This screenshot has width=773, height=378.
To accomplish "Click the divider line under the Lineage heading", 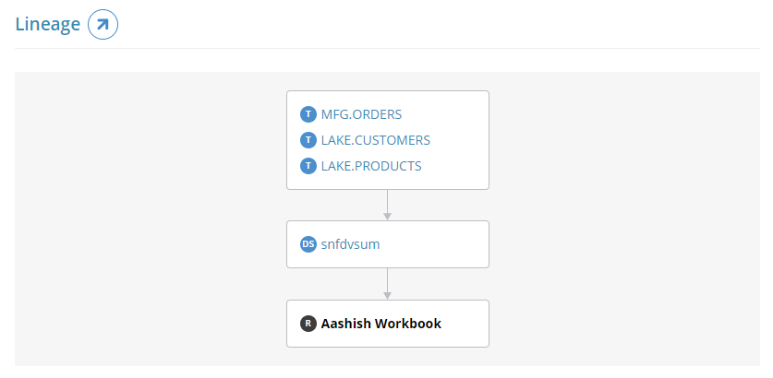I will point(388,48).
